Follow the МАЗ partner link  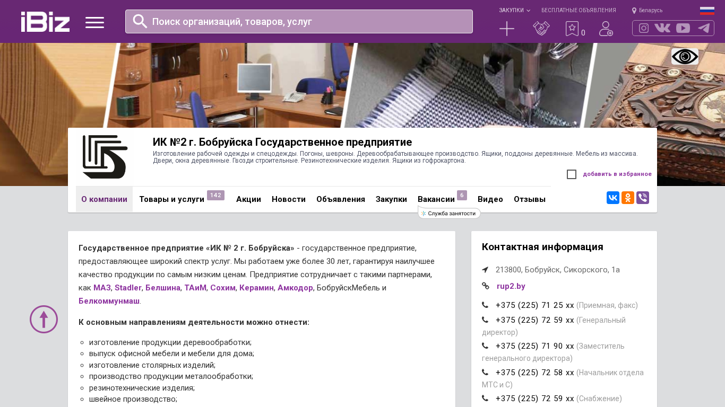click(102, 288)
